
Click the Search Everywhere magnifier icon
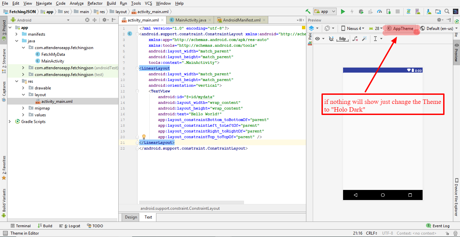coord(447,11)
